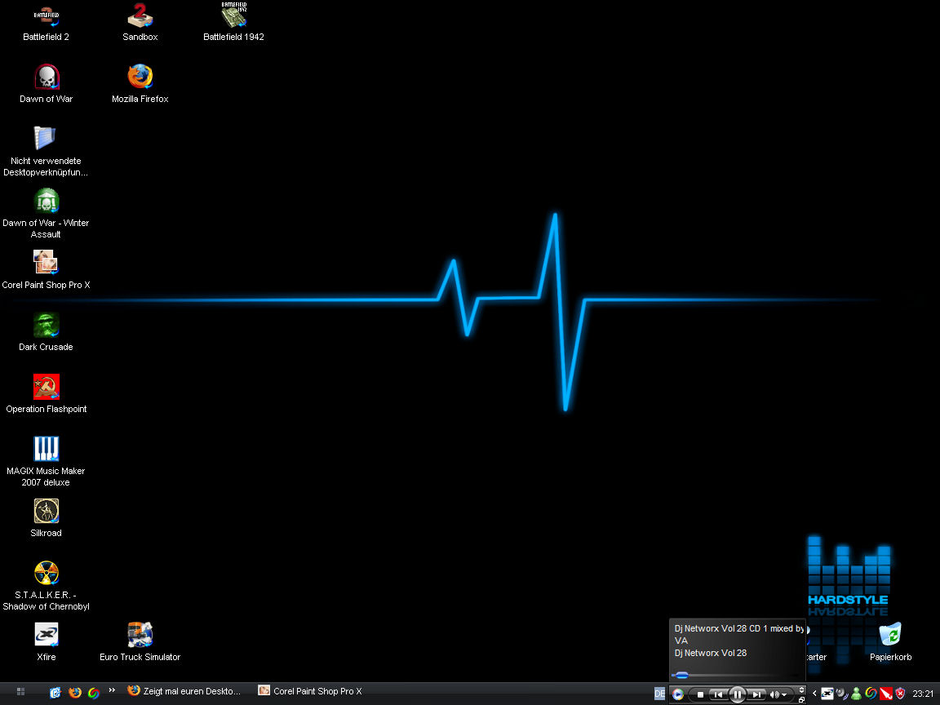The image size is (940, 705).
Task: Click the system clock showing 23:21
Action: (923, 694)
